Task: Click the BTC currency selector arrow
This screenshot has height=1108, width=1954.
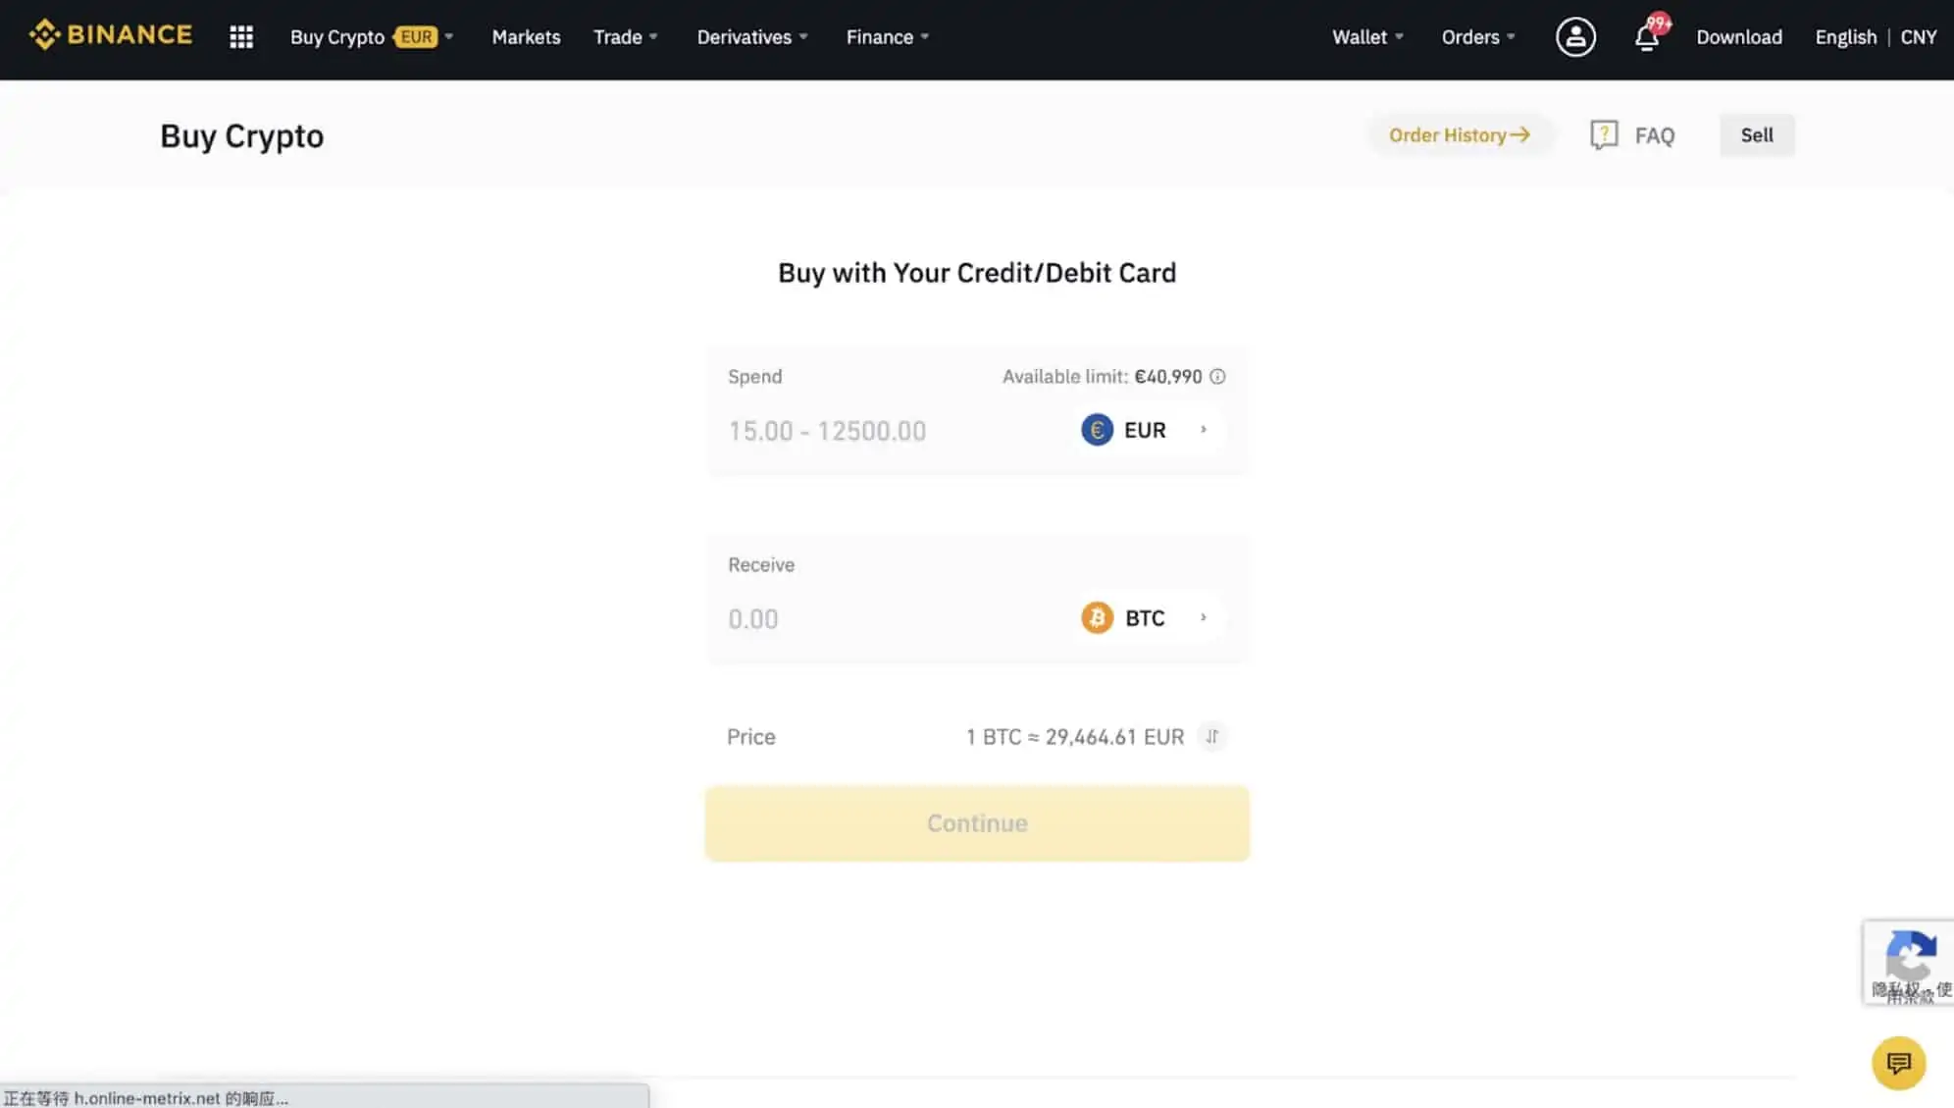Action: pyautogui.click(x=1201, y=618)
